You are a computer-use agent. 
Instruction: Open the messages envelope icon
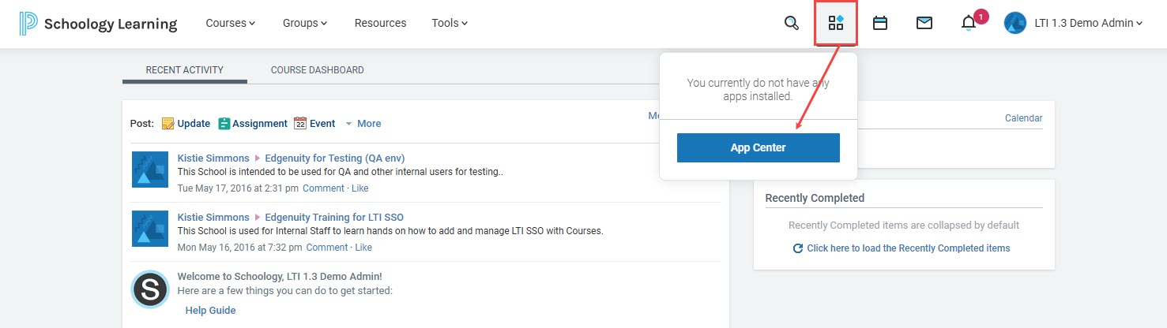click(x=924, y=24)
